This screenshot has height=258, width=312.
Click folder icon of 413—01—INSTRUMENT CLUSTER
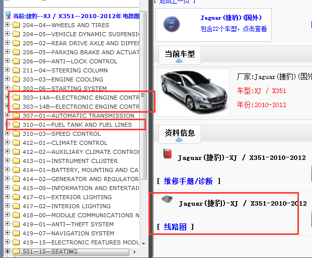coord(16,161)
